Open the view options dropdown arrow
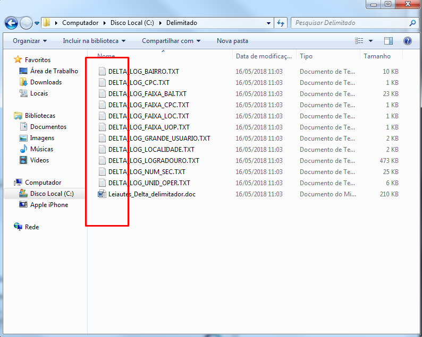 (x=370, y=41)
